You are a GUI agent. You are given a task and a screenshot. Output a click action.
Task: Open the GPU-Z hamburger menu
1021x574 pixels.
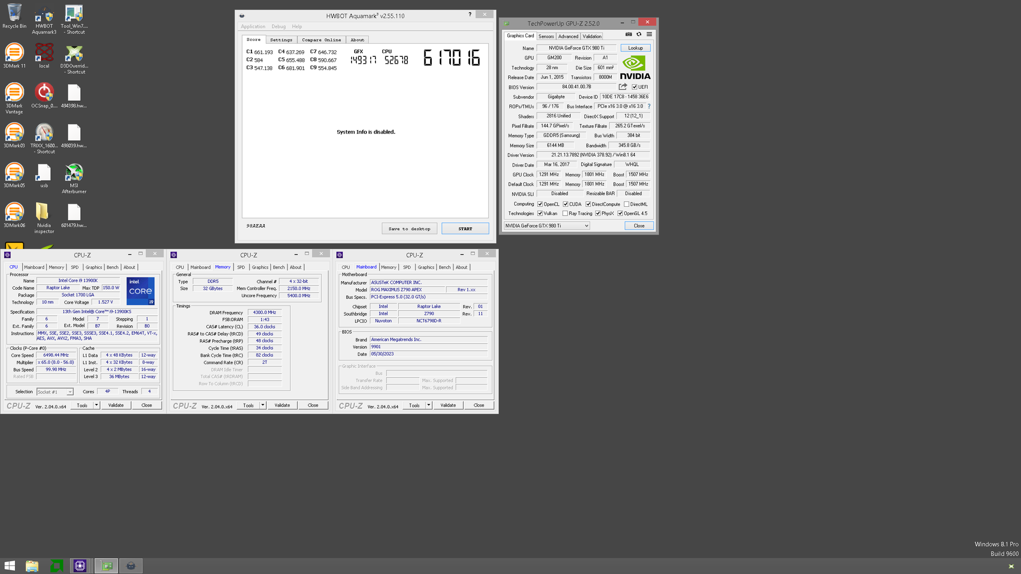[x=649, y=34]
